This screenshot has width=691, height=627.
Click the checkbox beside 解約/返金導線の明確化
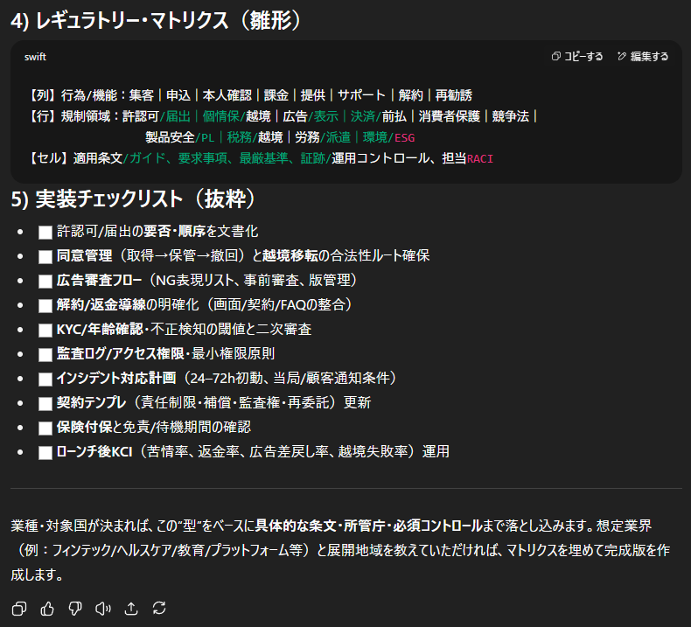coord(45,306)
